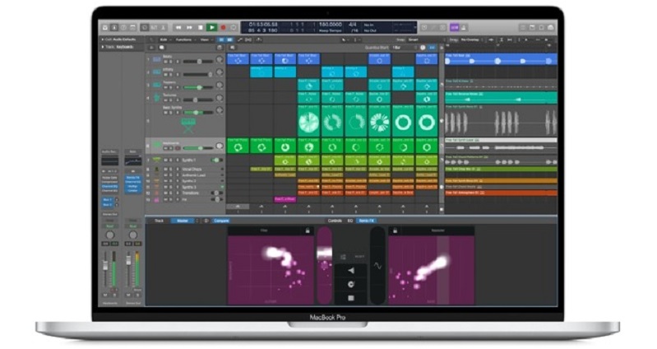Open the Toolbar icon in control bar
The width and height of the screenshot is (657, 349).
[133, 28]
